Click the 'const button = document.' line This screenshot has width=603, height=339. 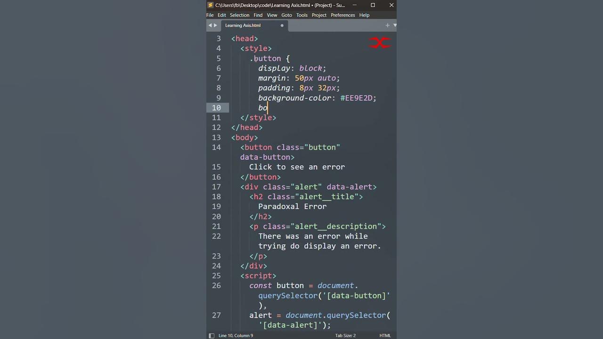304,286
